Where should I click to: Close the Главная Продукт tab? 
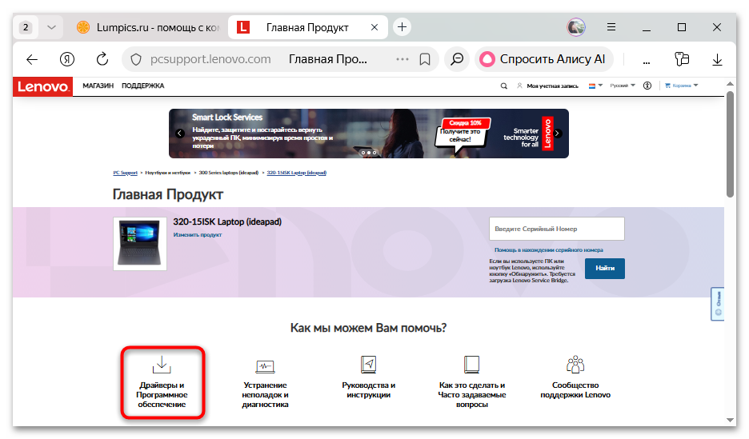pyautogui.click(x=374, y=27)
